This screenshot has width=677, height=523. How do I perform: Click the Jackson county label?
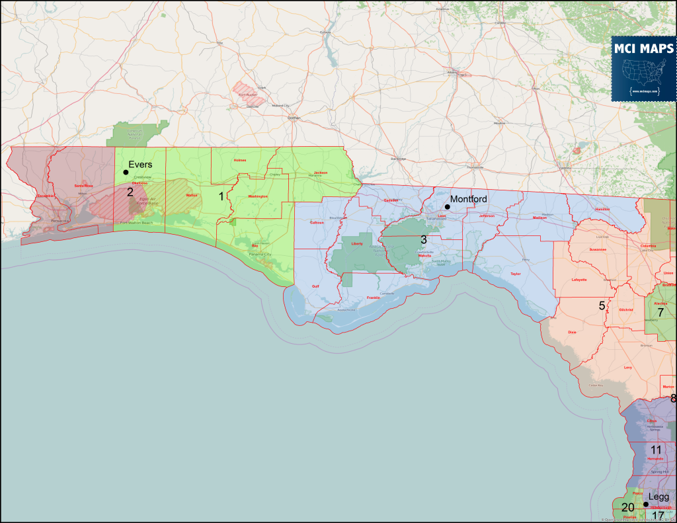pos(321,173)
